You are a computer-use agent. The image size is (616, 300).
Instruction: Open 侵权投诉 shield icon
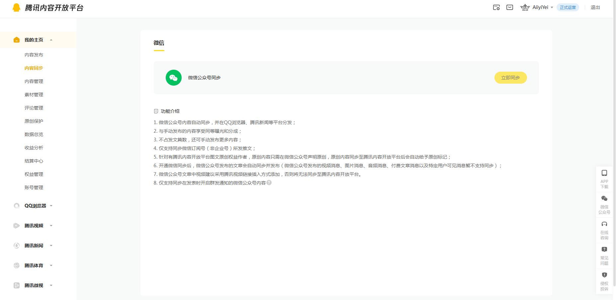click(604, 275)
